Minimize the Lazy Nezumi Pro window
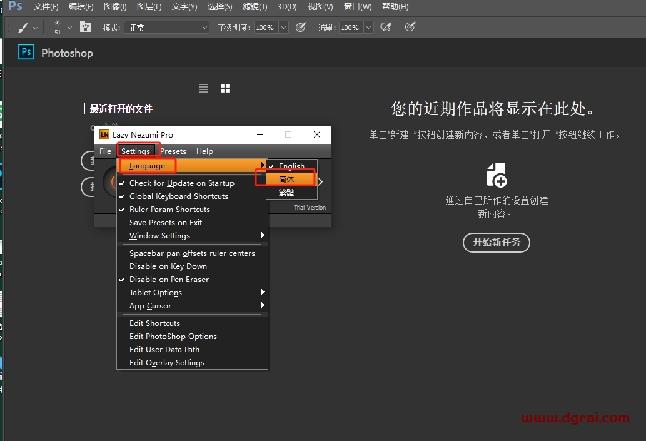 260,134
